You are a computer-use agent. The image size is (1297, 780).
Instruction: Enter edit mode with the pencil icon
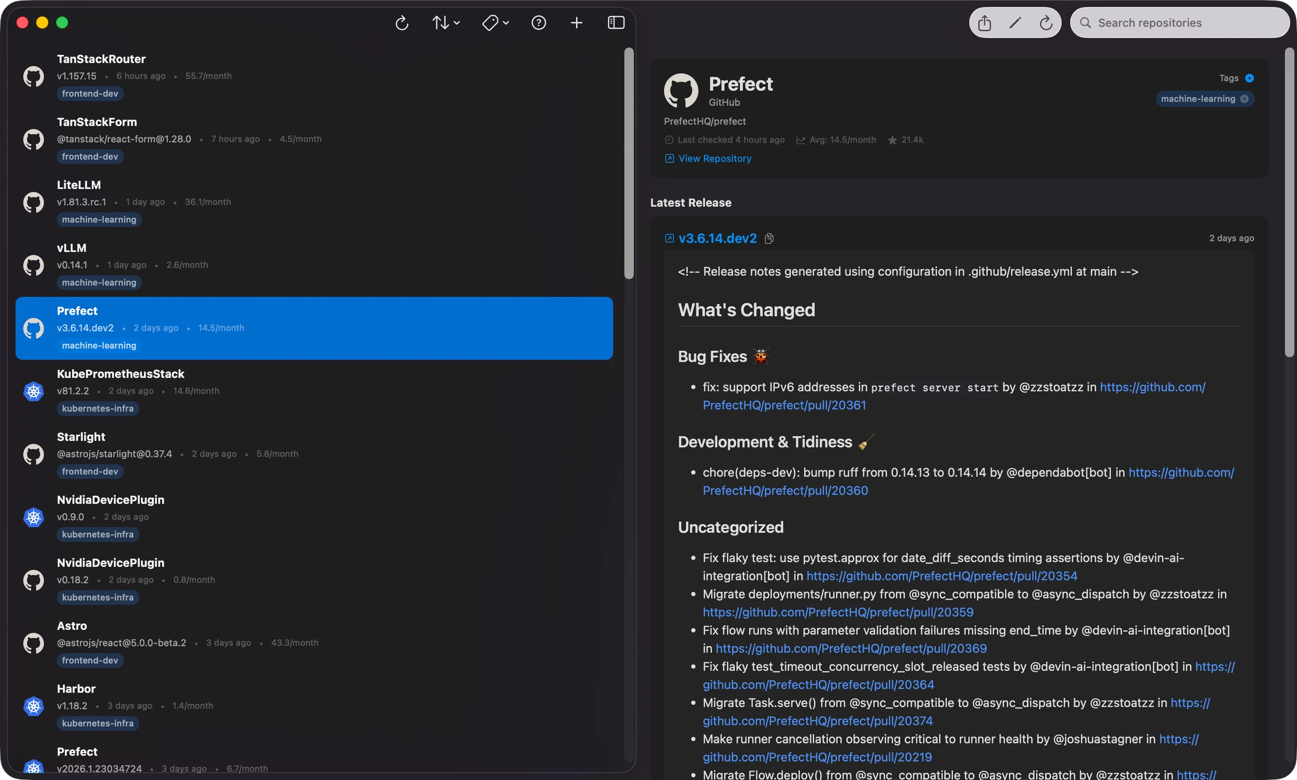click(1015, 22)
